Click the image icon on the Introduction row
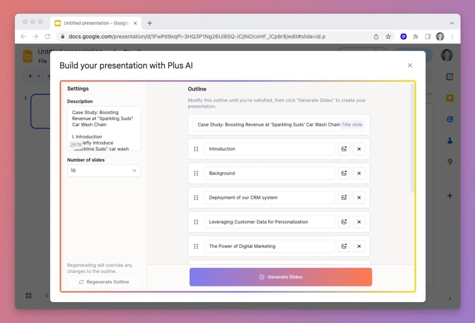The image size is (475, 323). 344,149
